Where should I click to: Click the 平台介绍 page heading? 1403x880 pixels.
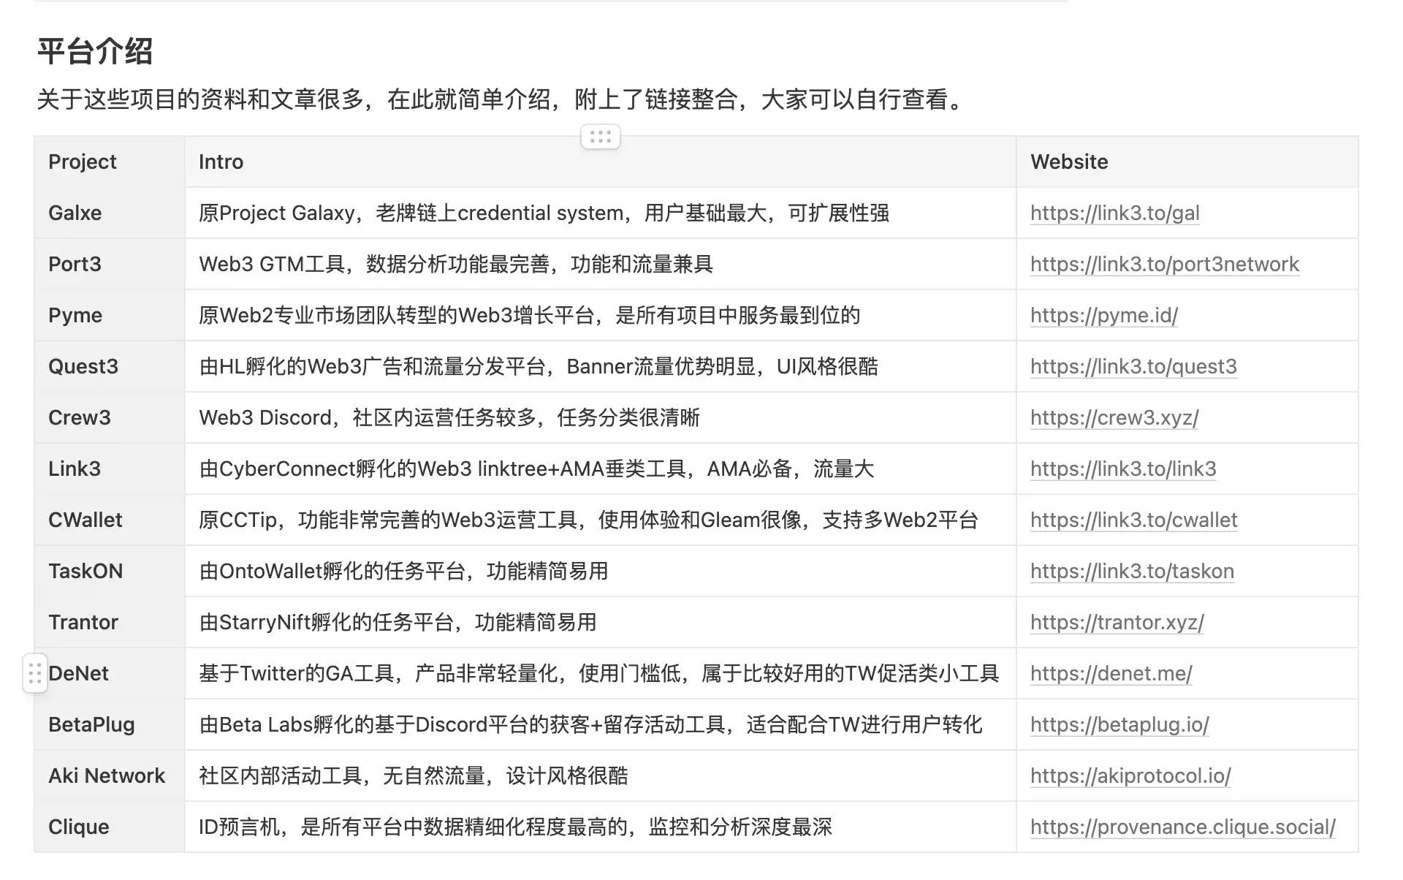click(x=95, y=53)
